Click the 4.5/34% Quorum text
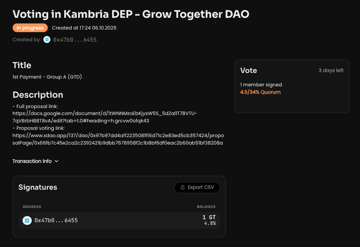Image resolution: width=360 pixels, height=247 pixels. point(260,92)
